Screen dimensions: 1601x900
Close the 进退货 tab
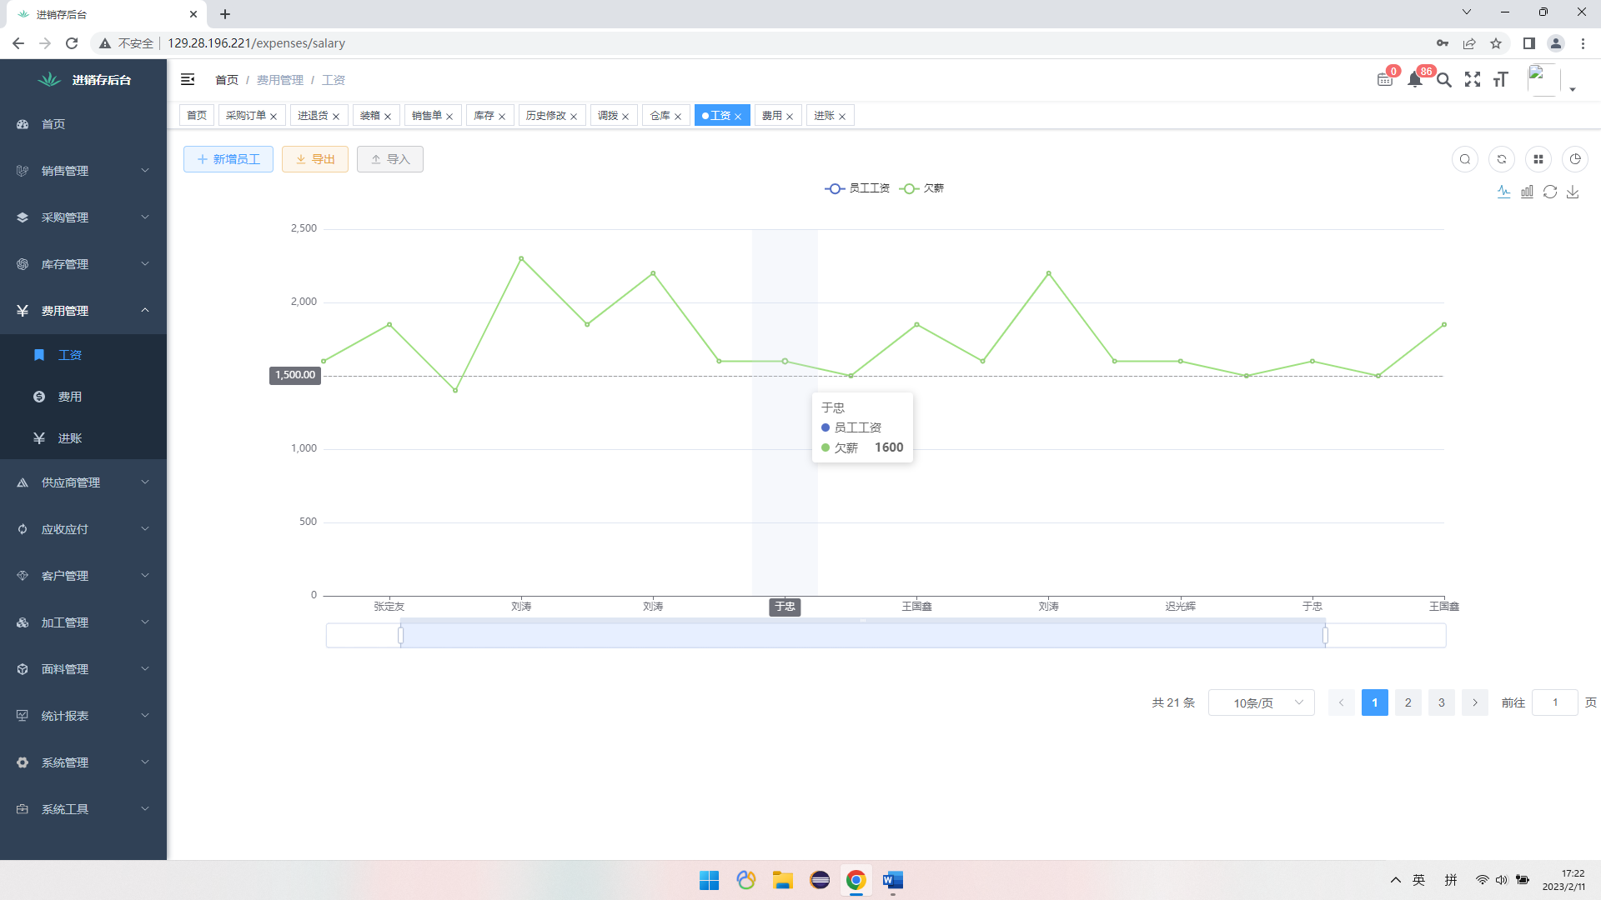336,117
